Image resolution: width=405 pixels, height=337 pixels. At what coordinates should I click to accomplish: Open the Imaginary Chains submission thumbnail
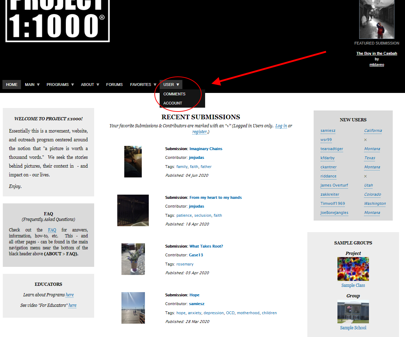133,162
